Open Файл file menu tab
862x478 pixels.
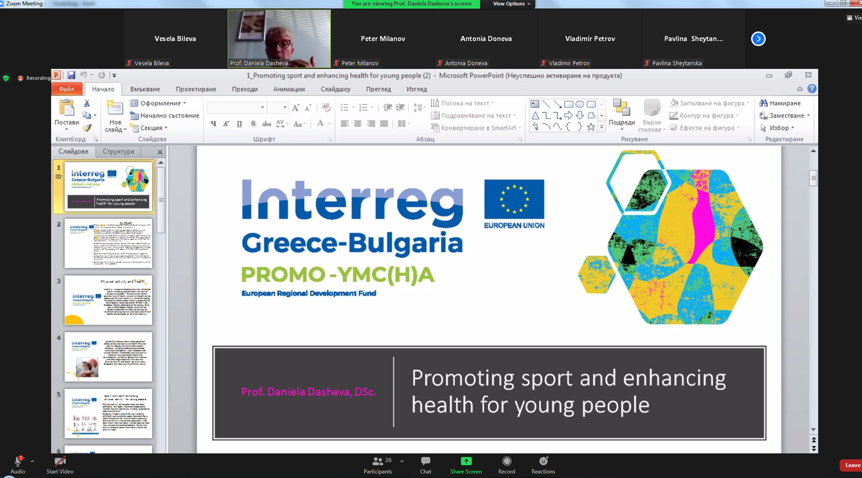click(x=67, y=89)
